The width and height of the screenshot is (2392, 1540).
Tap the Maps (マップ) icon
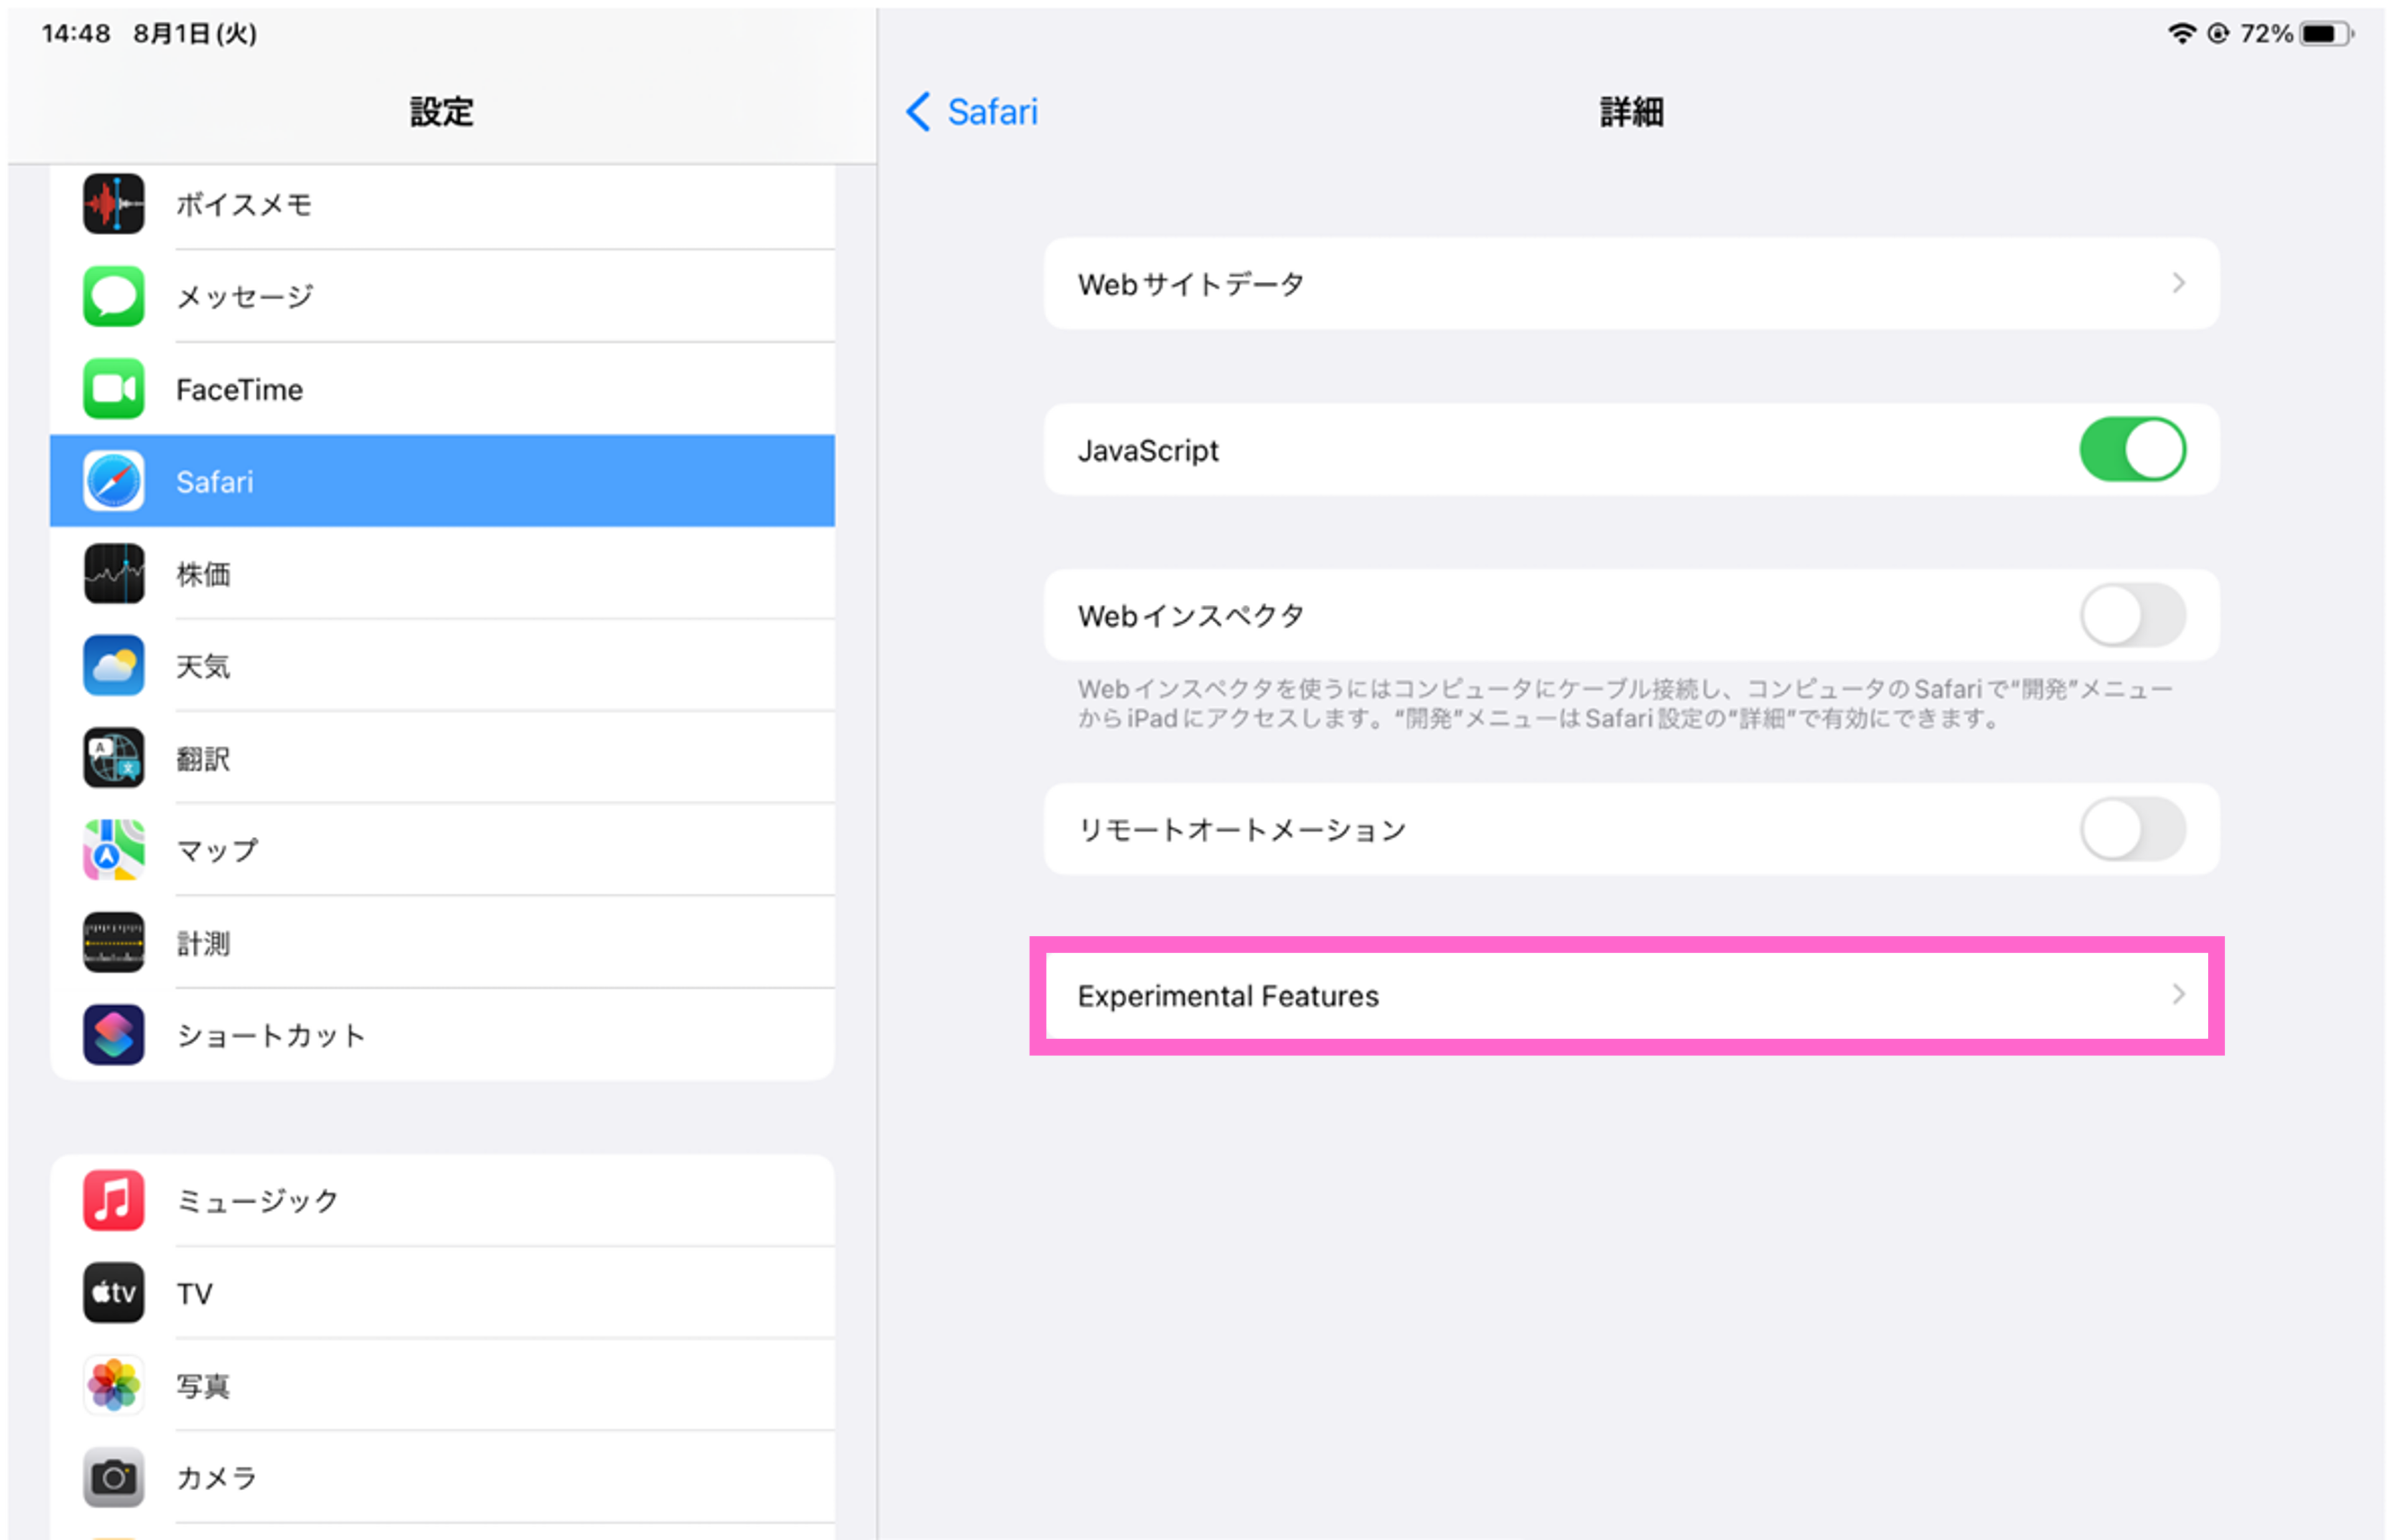coord(113,850)
